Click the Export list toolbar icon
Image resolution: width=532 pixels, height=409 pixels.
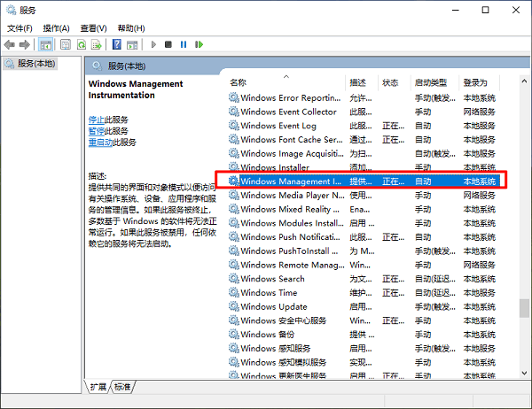point(97,44)
